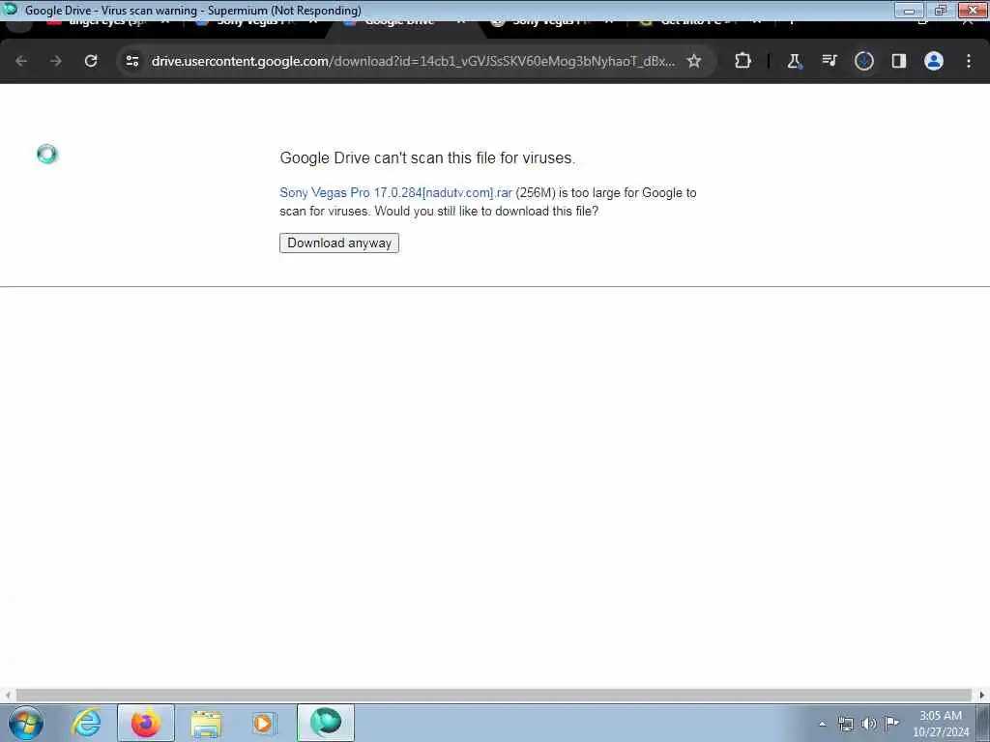Click the scrollbar right arrow
990x742 pixels.
(982, 696)
